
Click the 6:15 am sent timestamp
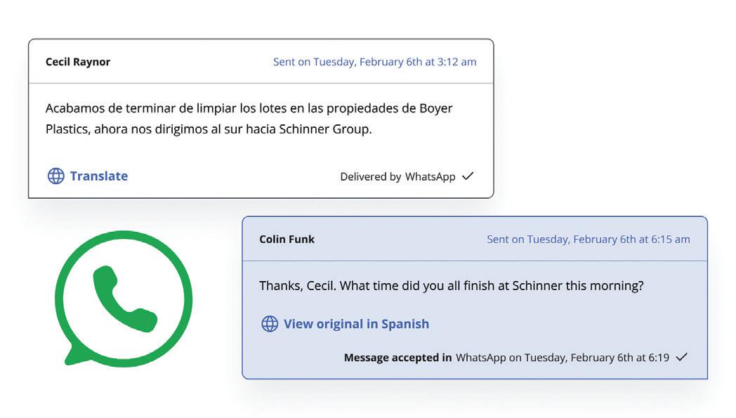588,240
